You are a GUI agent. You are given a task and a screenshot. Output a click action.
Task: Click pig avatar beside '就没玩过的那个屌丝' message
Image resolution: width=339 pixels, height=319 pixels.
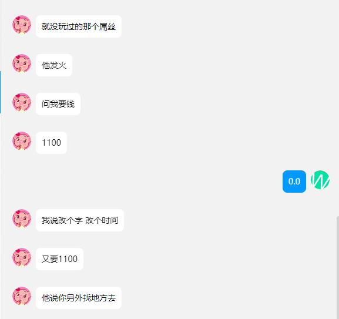pyautogui.click(x=22, y=25)
